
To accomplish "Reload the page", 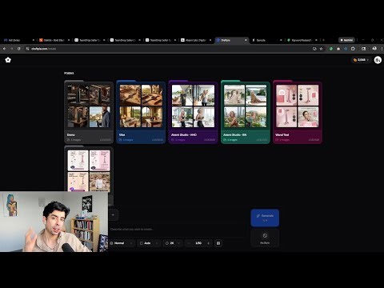I will pyautogui.click(x=19, y=49).
